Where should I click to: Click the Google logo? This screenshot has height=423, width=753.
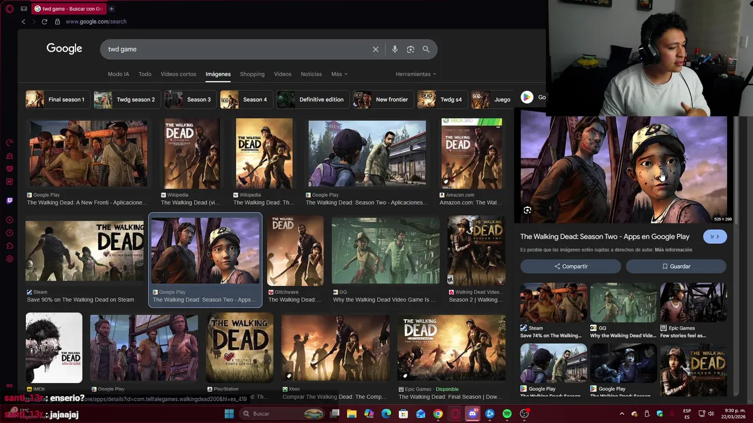64,49
